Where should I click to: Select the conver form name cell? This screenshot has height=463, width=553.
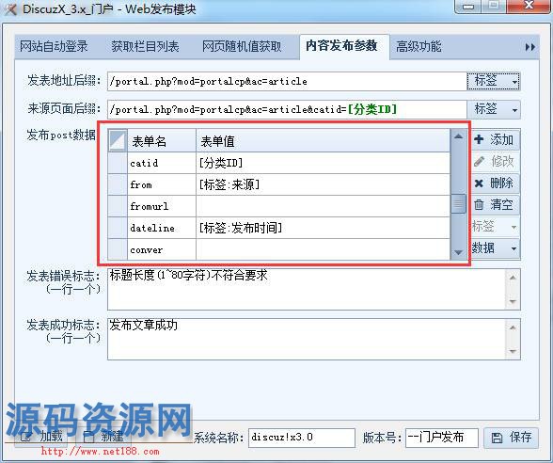[162, 250]
